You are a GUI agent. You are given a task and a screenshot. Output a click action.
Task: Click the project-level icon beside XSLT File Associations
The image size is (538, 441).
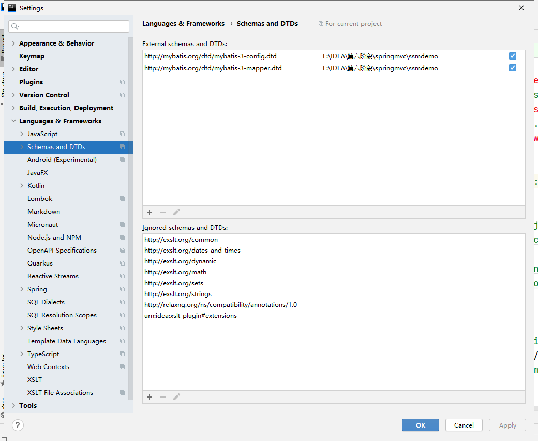click(122, 393)
